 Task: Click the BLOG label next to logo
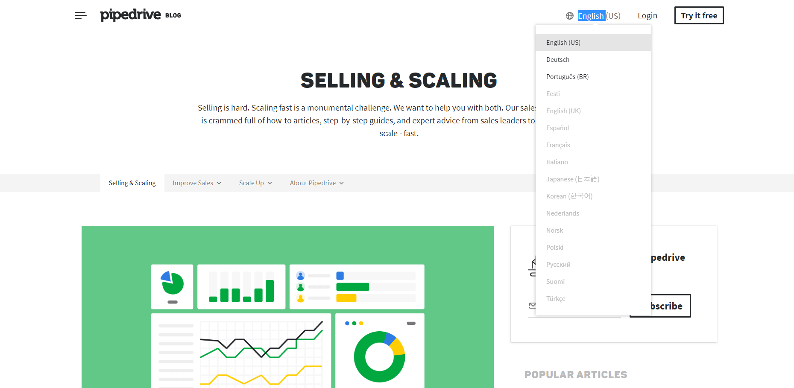point(173,15)
